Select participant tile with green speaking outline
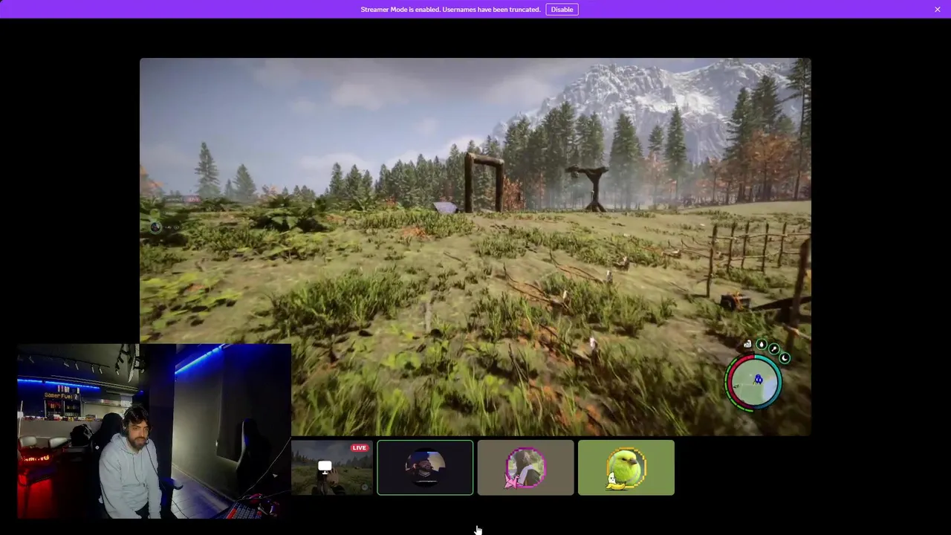 coord(425,467)
